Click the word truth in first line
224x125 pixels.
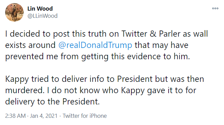click(x=97, y=34)
